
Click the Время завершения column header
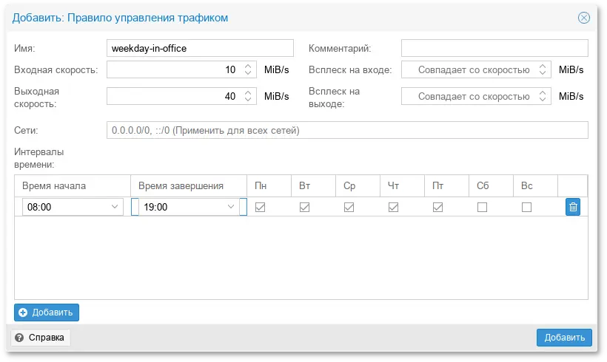pyautogui.click(x=189, y=186)
